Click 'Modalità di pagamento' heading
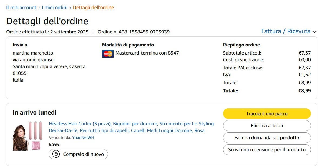Viewport: 322px width, 168px height. 128,45
